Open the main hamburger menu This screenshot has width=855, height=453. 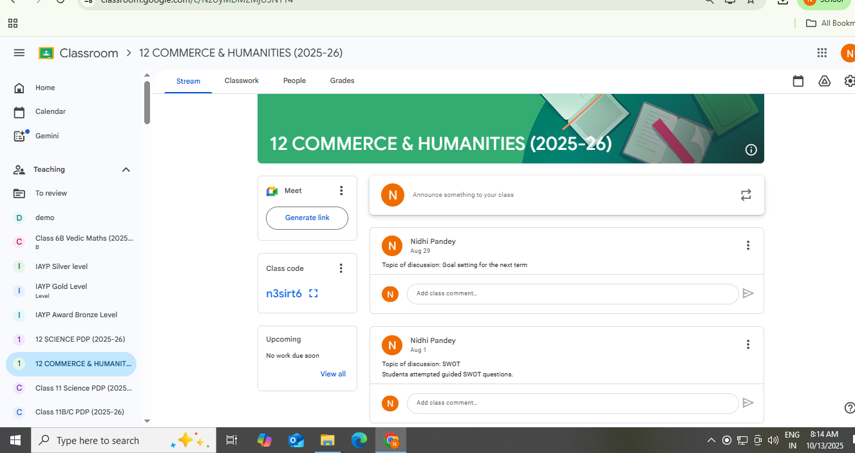pyautogui.click(x=19, y=53)
